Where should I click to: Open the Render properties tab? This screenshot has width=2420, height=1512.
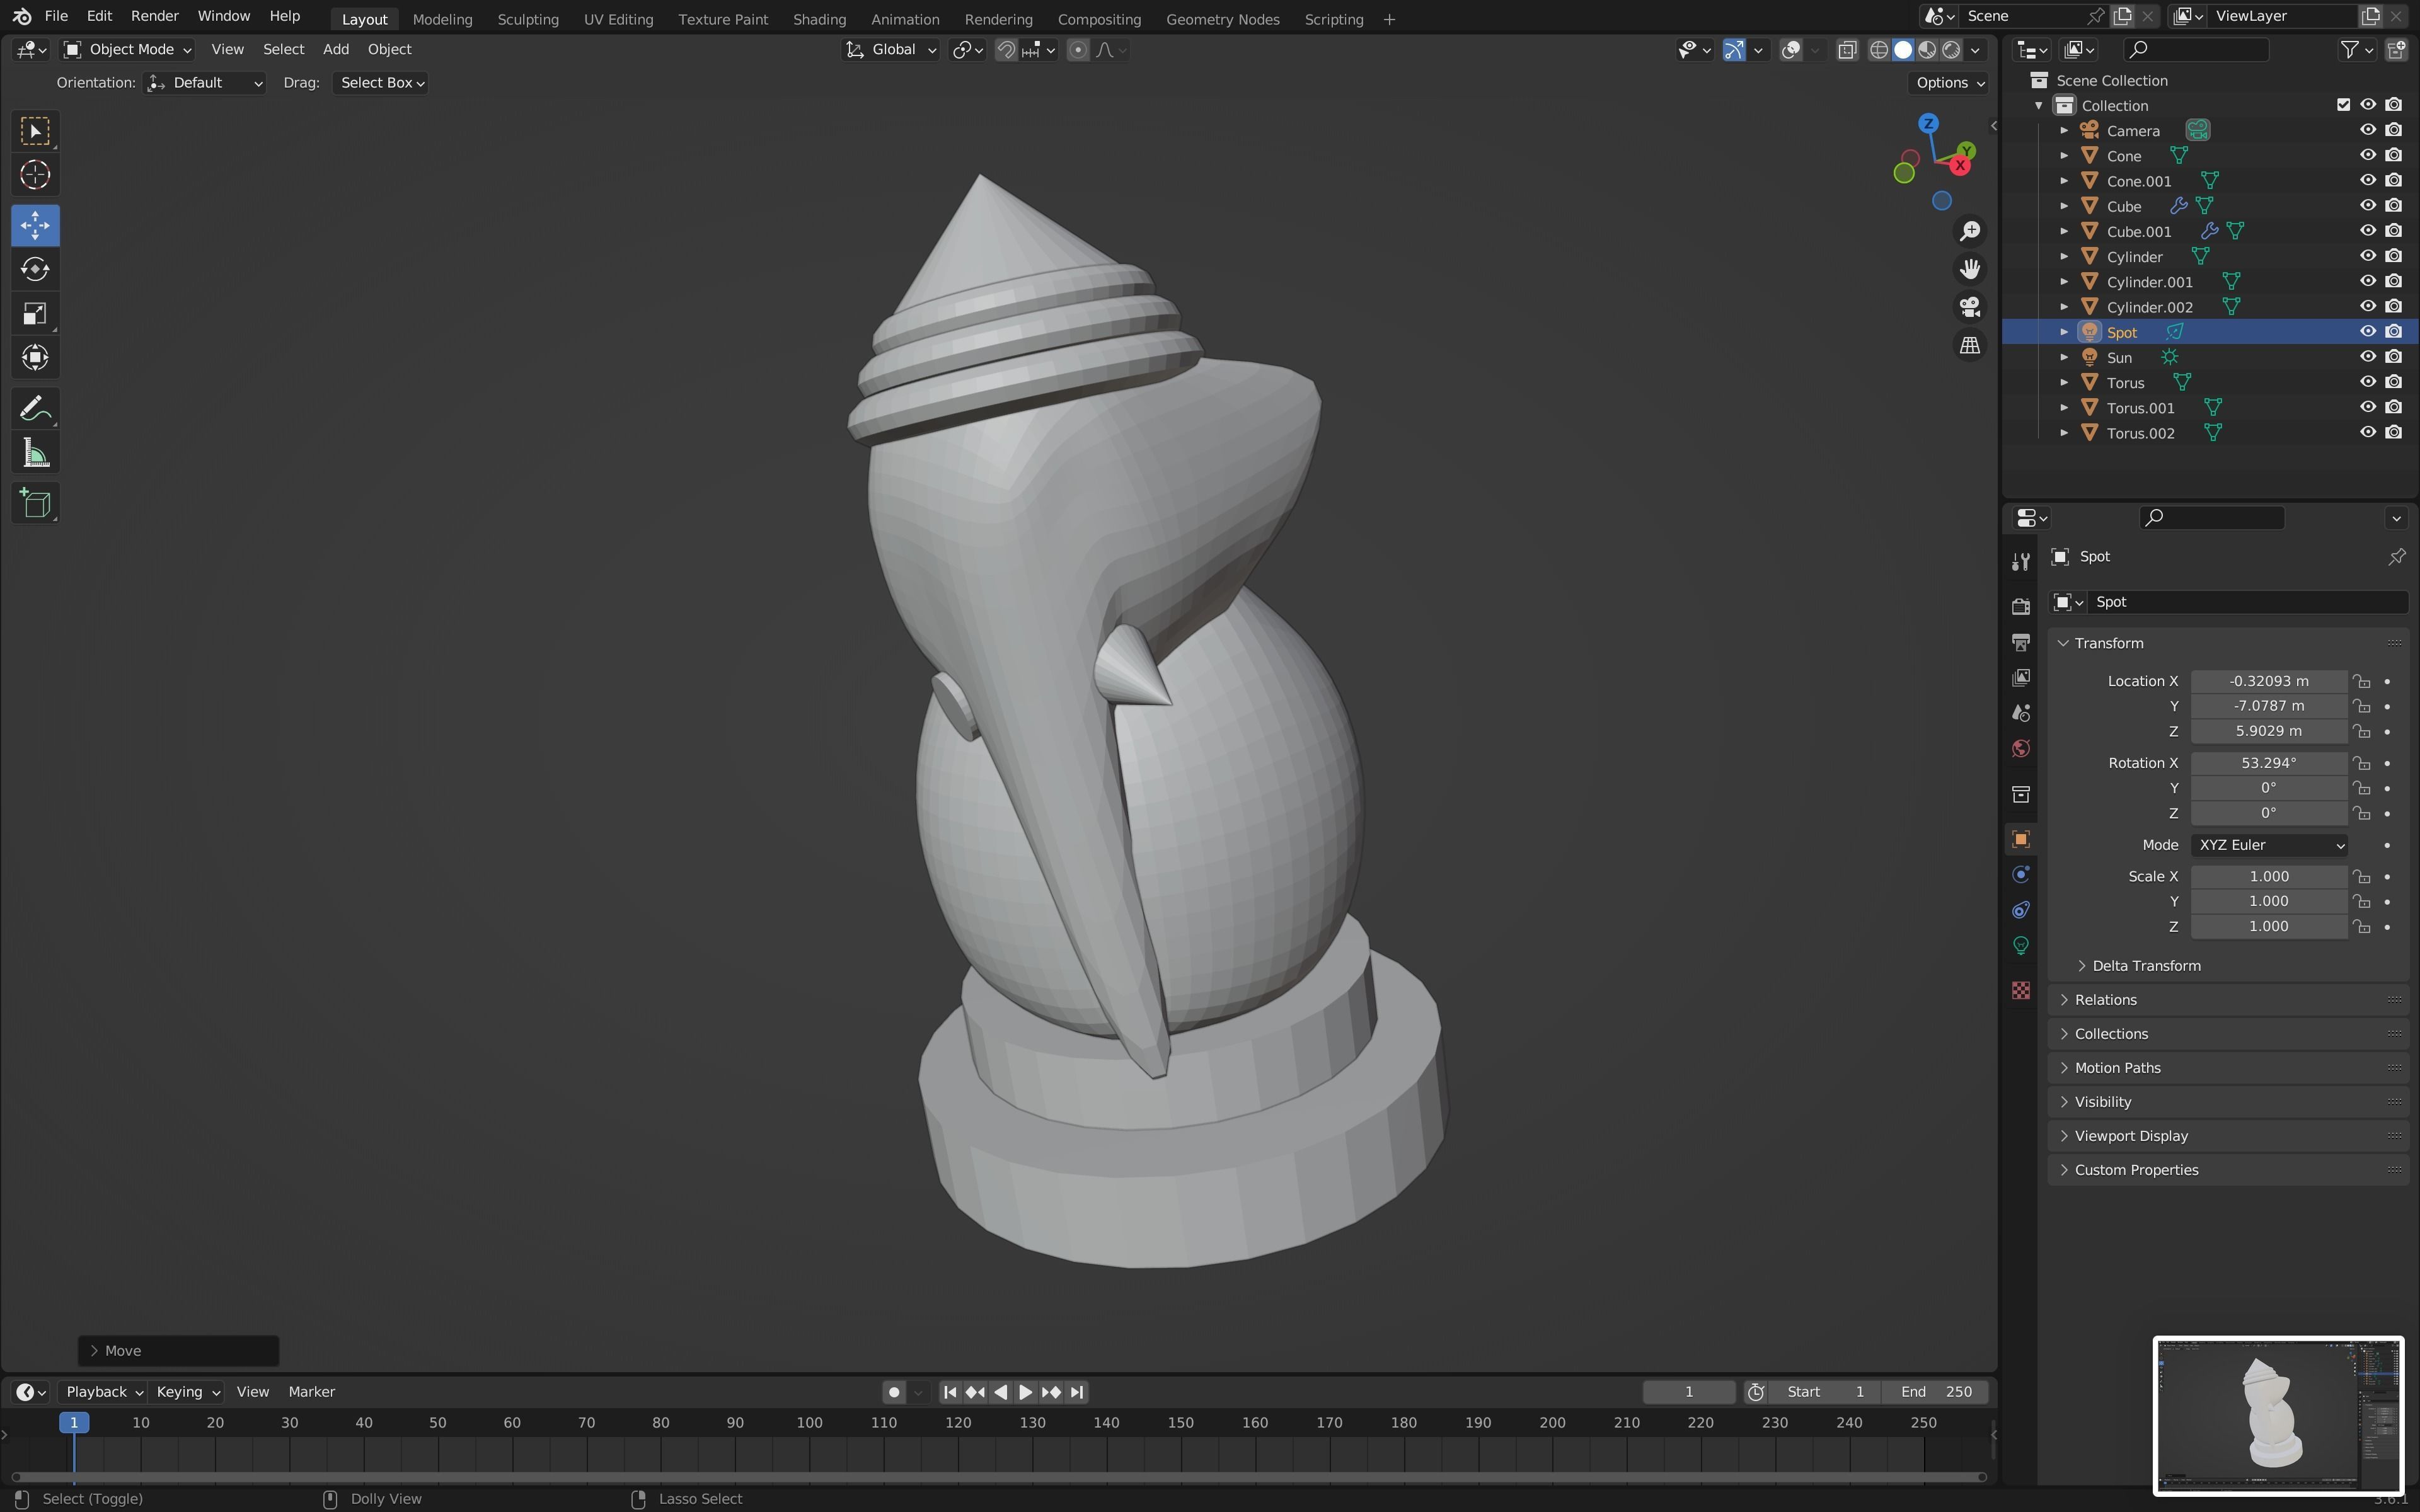point(2021,607)
